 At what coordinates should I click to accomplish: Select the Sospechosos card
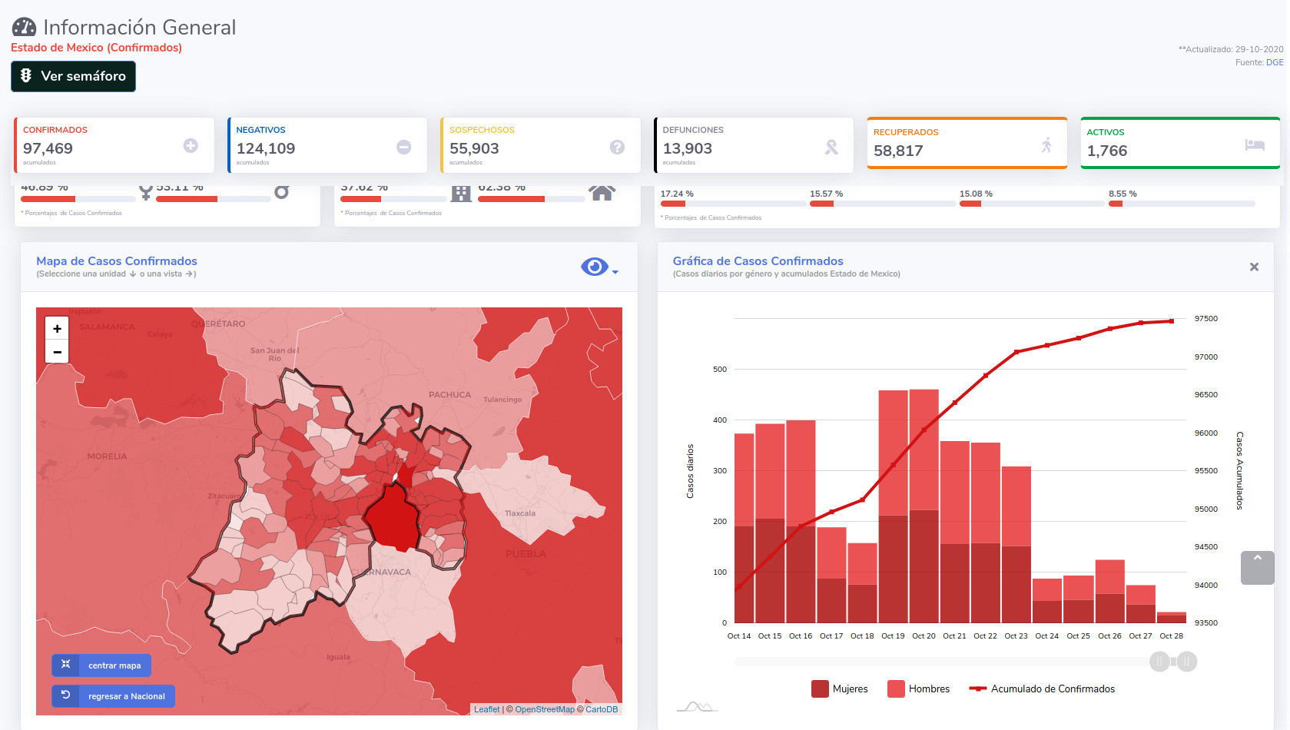(x=540, y=145)
